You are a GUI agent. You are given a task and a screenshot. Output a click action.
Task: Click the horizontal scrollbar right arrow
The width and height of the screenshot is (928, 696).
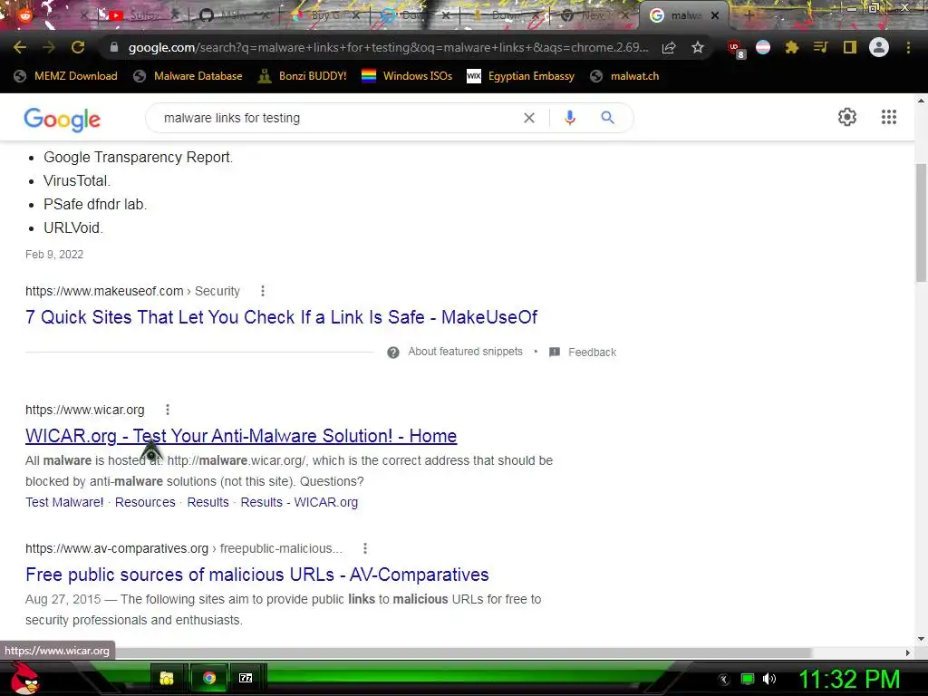pos(908,652)
